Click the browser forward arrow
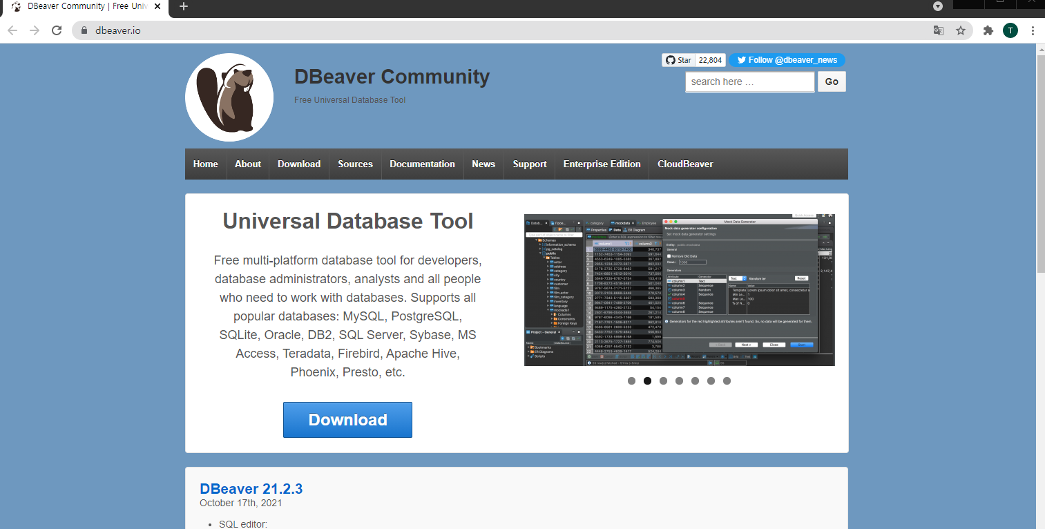 tap(35, 30)
